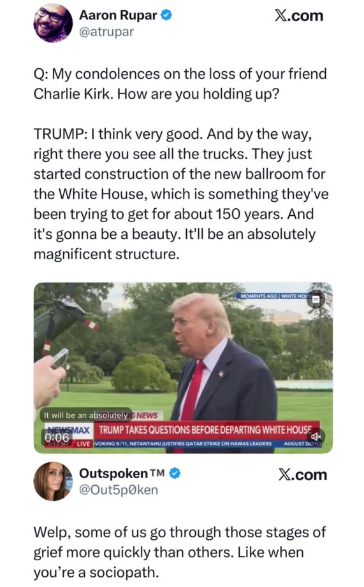The height and width of the screenshot is (587, 364).
Task: Unmute the video with speaker icon
Action: click(x=316, y=437)
